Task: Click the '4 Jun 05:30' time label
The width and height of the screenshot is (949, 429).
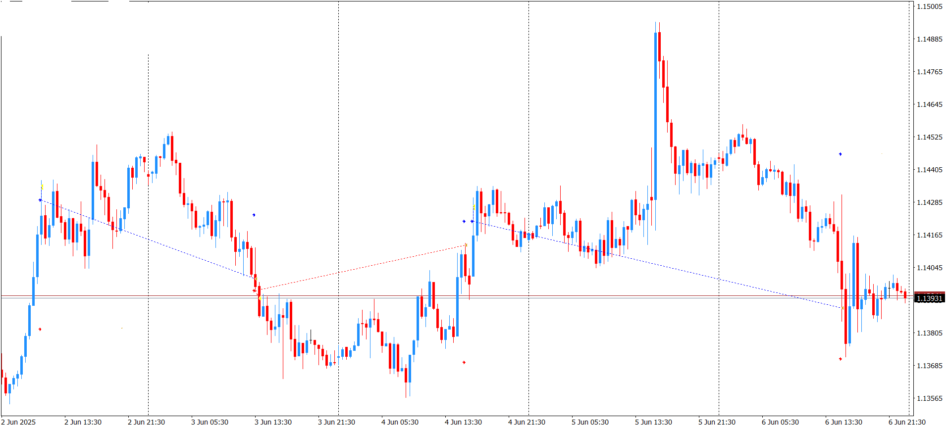Action: (400, 422)
